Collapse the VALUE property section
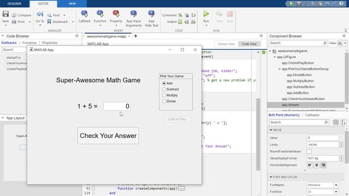Screen dimensions: 349x196 click(x=271, y=130)
